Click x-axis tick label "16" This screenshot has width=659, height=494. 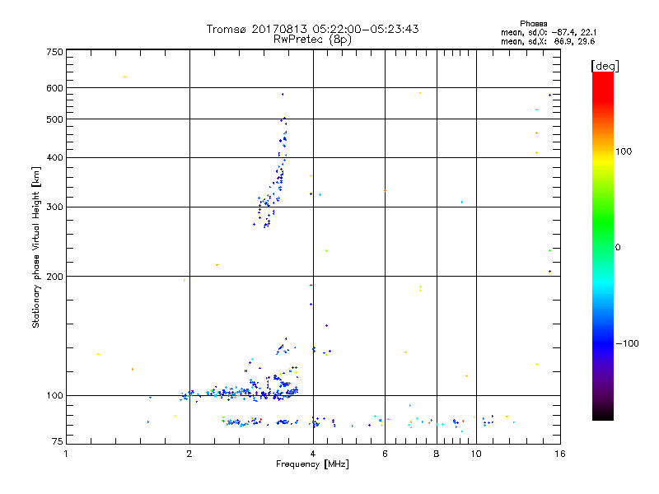coord(560,454)
